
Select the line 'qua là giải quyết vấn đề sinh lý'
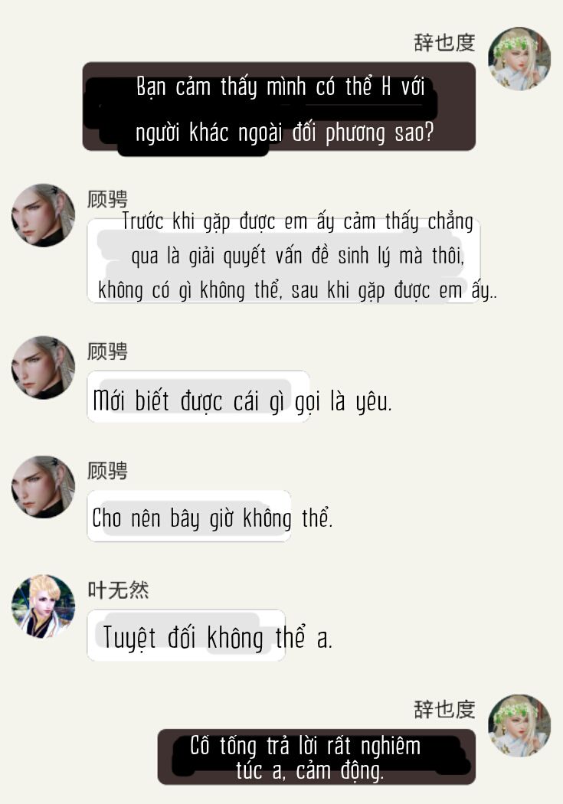[x=297, y=255]
